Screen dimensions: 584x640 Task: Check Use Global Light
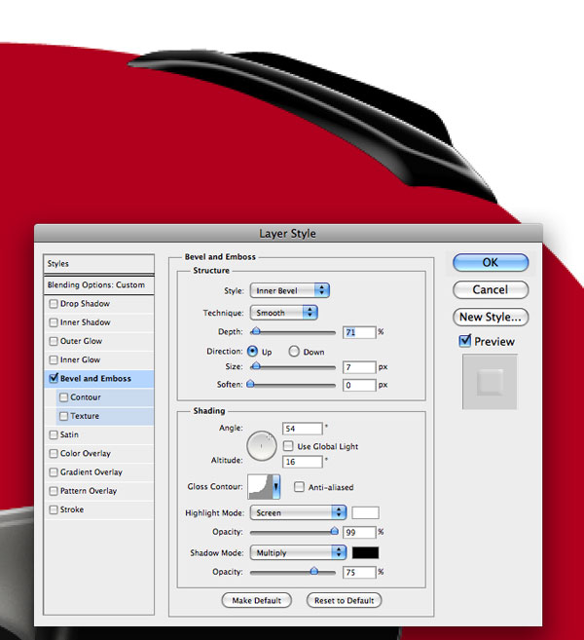(288, 446)
